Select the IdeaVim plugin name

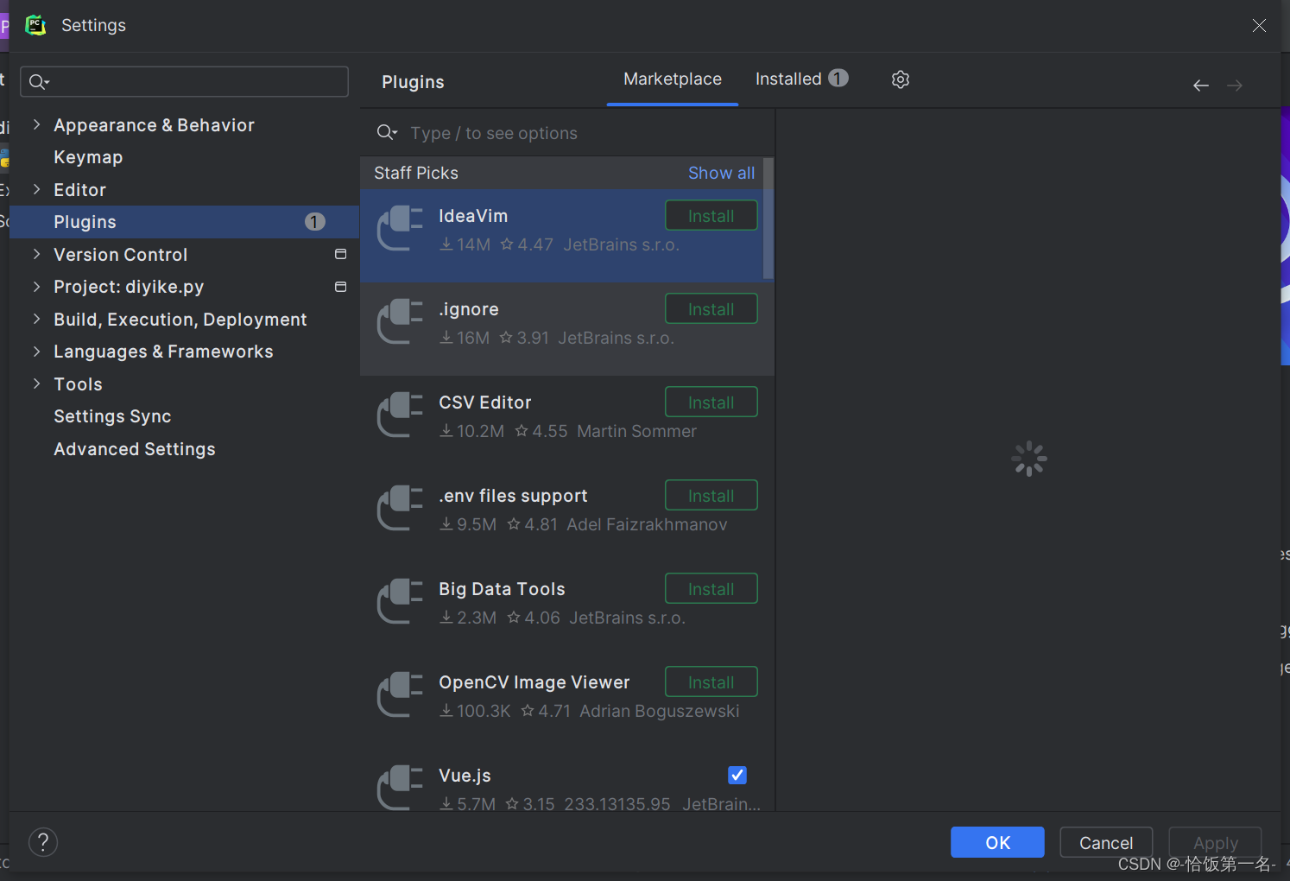tap(473, 216)
